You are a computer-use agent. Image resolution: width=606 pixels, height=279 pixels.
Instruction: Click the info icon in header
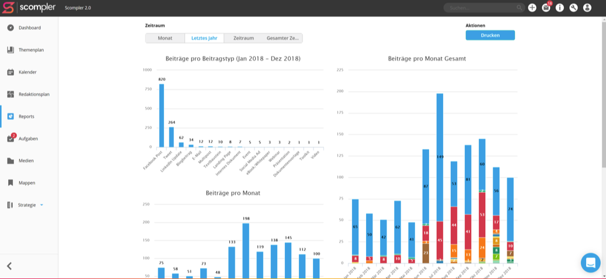[560, 8]
